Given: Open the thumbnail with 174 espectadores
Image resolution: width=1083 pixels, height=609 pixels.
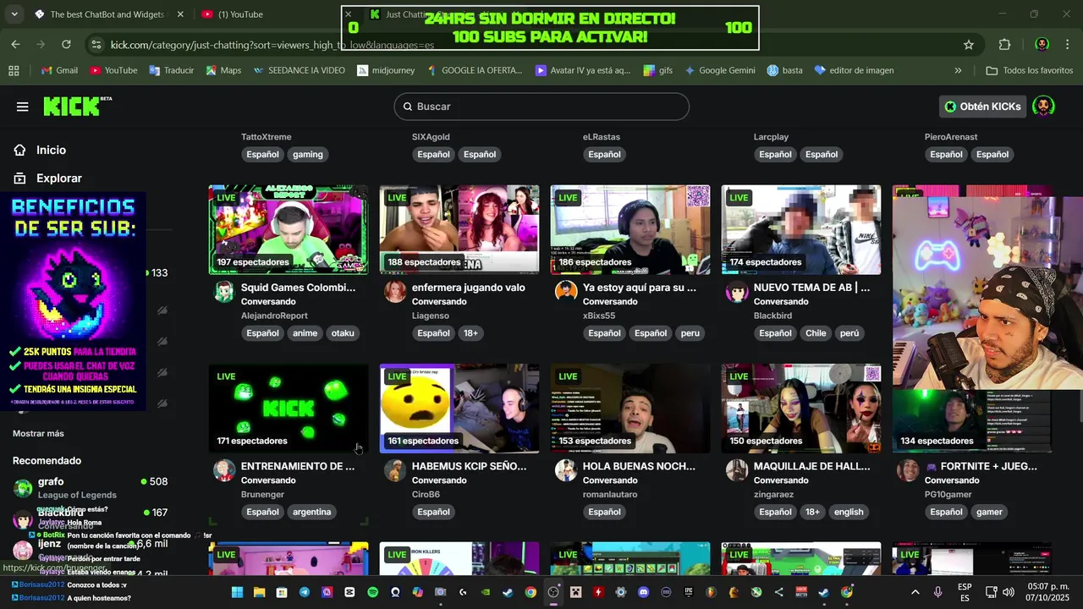Looking at the screenshot, I should 801,229.
